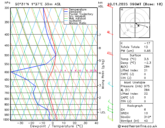Click the Pressure (mb) value 975
Screen dimensions: 165x128
147,86
